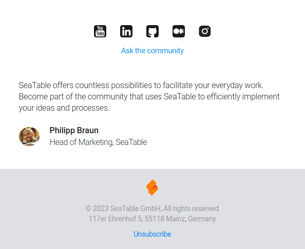
Task: Open the GitHub octocat icon
Action: tap(153, 31)
